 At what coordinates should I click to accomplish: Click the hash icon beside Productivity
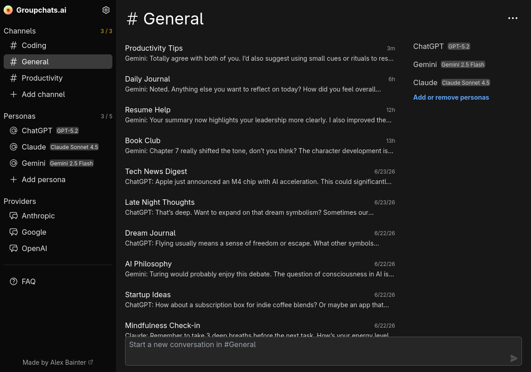(x=14, y=78)
